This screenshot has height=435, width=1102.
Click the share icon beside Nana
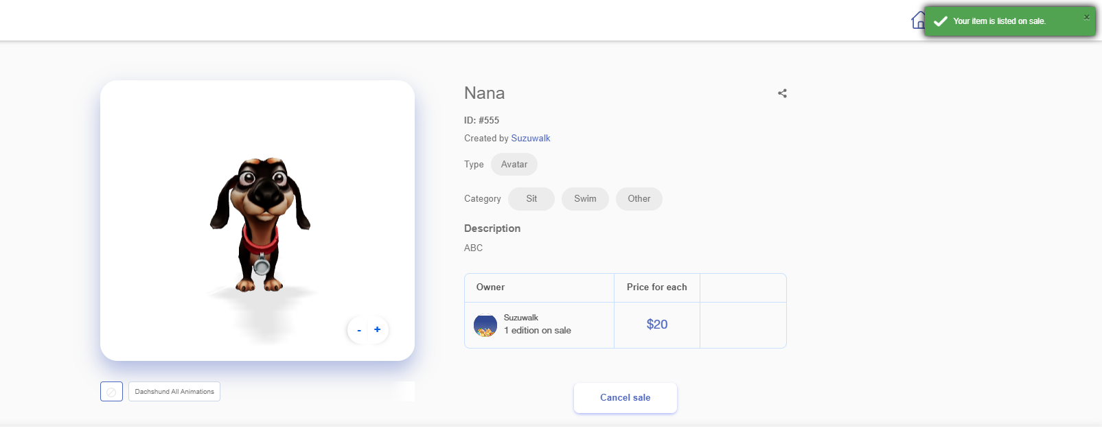click(782, 93)
